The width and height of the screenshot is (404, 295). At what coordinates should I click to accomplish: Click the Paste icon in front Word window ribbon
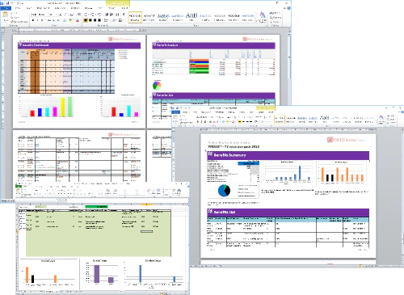click(x=175, y=118)
